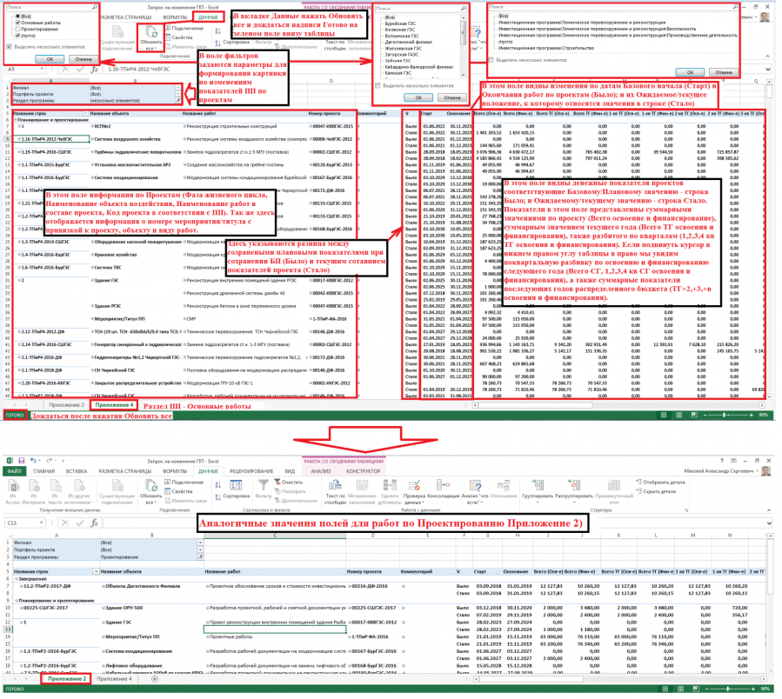Check the Проектирование filter checkbox

(17, 30)
